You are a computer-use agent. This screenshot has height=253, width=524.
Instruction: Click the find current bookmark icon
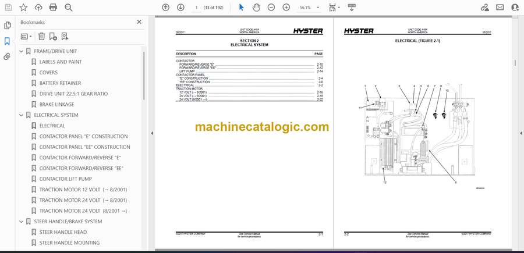click(65, 37)
